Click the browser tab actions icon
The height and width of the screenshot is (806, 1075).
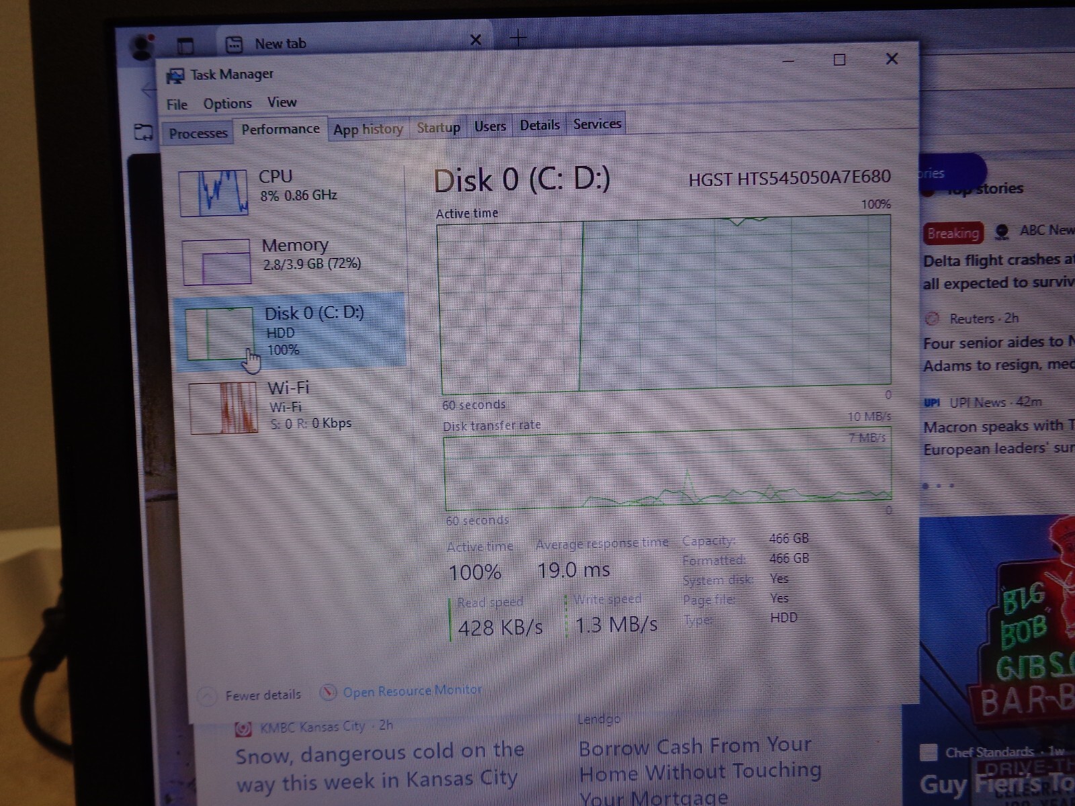185,46
